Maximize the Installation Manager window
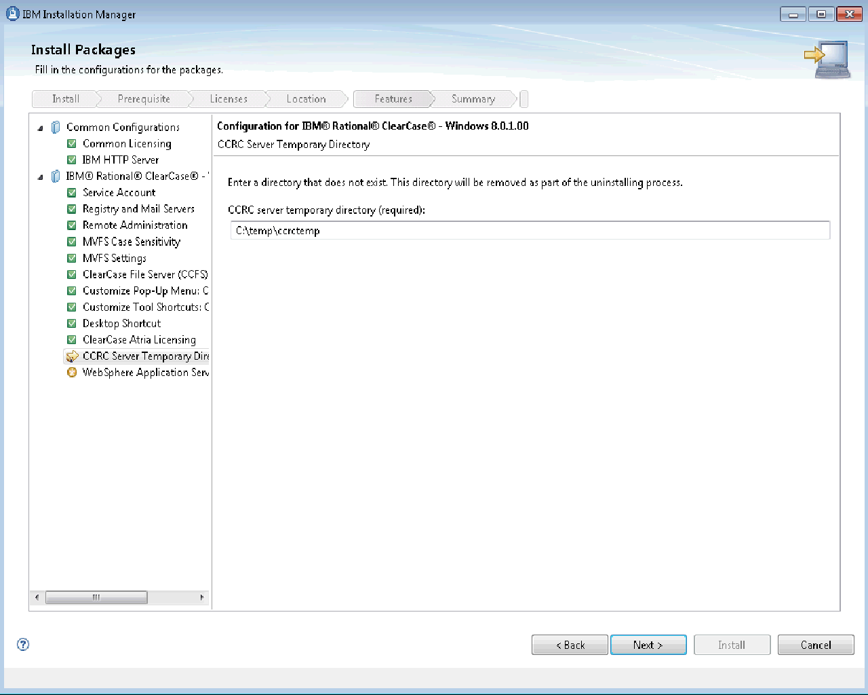 click(x=821, y=14)
